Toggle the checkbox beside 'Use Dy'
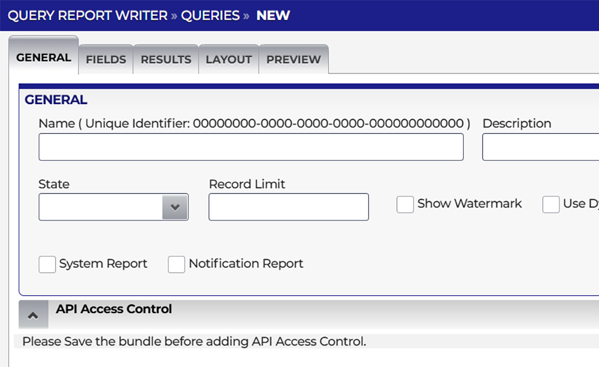Viewport: 599px width, 367px height. click(551, 204)
